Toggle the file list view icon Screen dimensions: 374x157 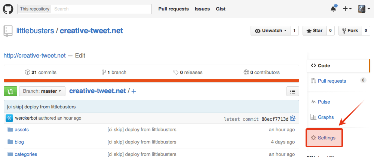[292, 91]
